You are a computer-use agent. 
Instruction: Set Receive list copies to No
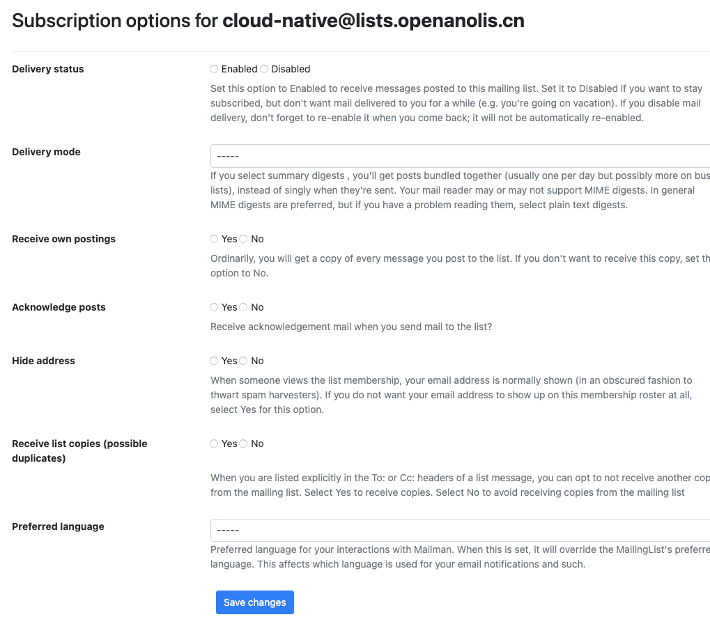[243, 444]
